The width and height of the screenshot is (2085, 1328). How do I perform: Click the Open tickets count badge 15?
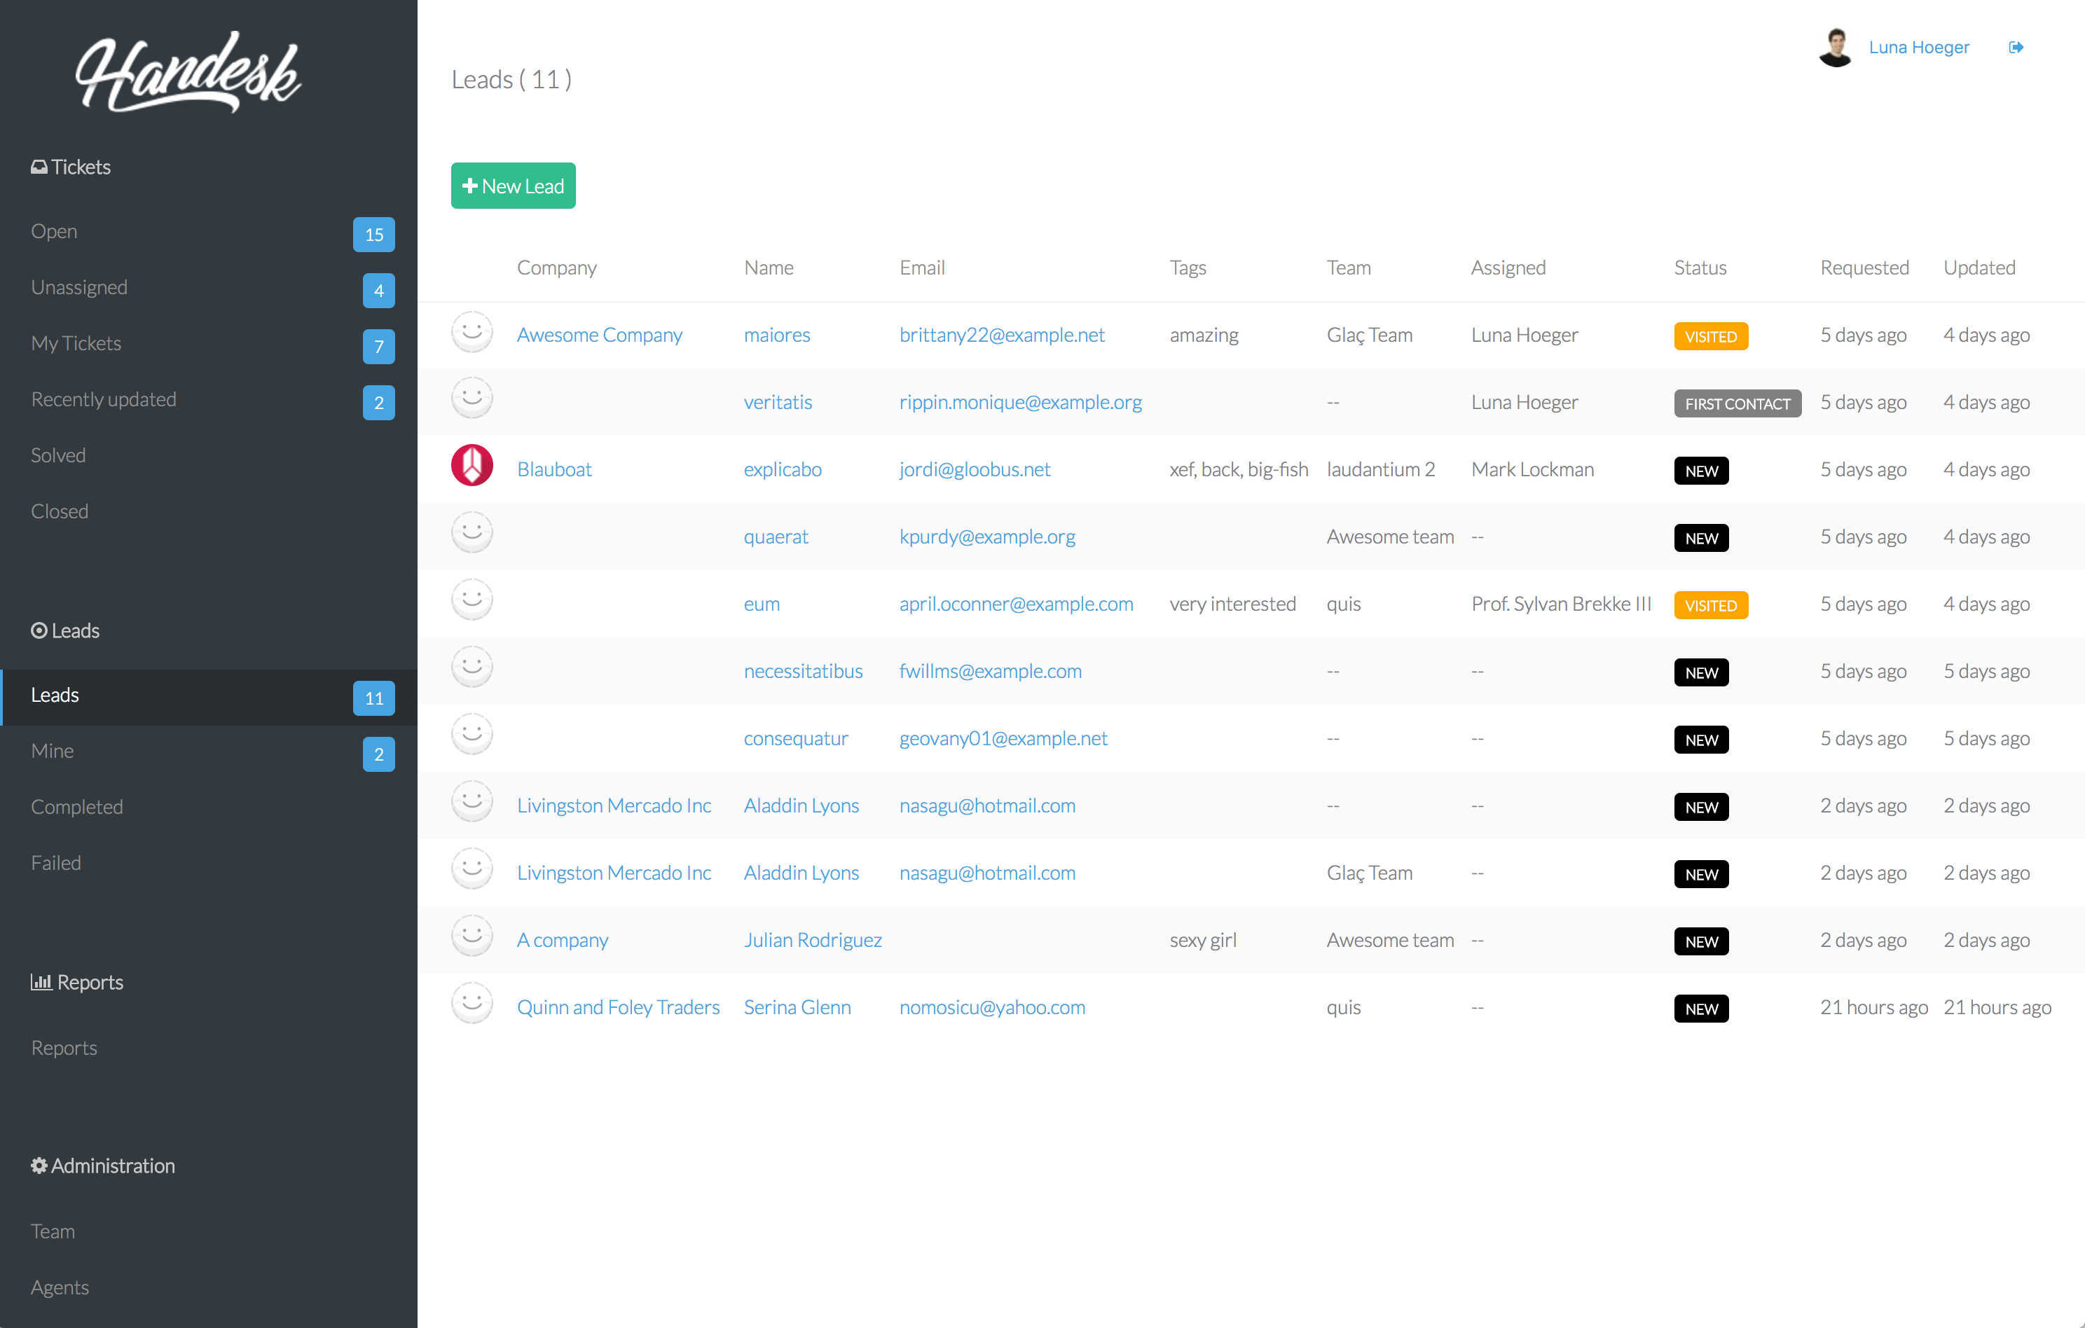pos(374,235)
